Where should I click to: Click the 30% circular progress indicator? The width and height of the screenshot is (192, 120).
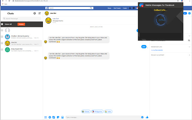tap(160, 20)
